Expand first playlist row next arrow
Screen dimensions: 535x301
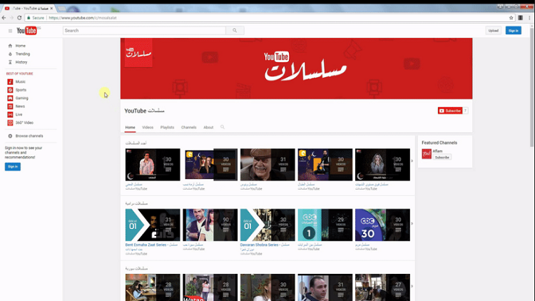pyautogui.click(x=412, y=160)
